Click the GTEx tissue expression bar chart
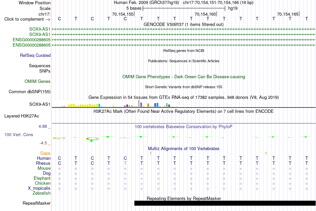Image resolution: width=316 pixels, height=211 pixels. (115, 104)
